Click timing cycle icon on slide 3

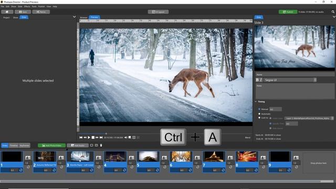click(91, 170)
